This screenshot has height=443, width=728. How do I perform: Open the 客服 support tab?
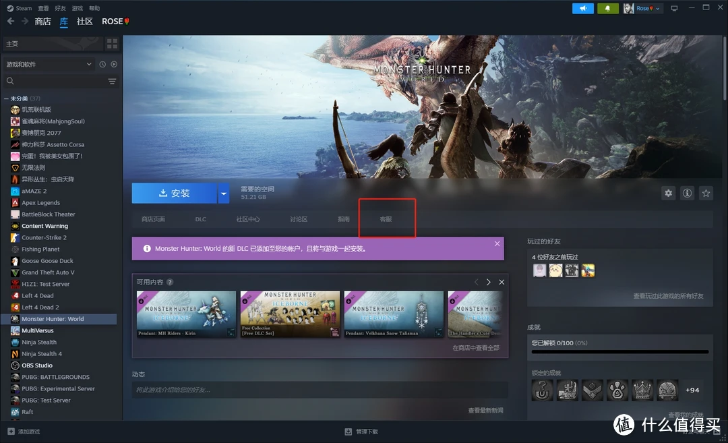click(x=386, y=219)
